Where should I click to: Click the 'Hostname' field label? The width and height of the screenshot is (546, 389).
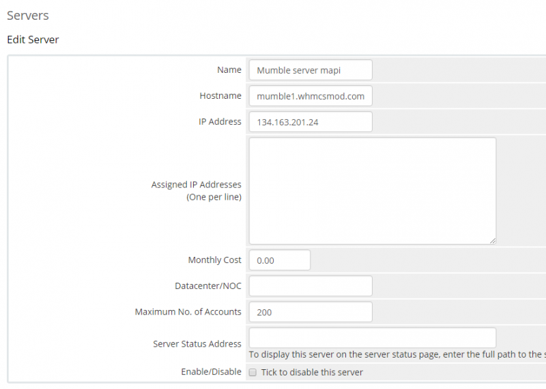pos(220,95)
